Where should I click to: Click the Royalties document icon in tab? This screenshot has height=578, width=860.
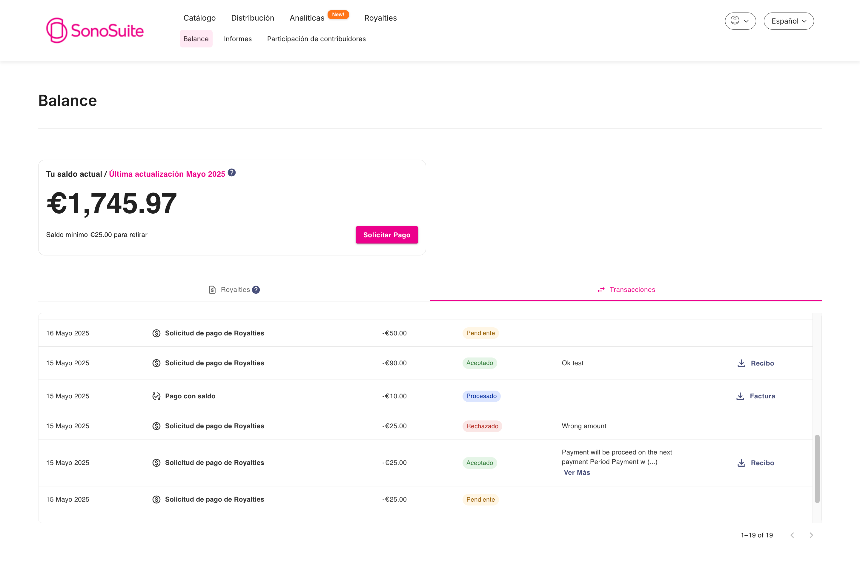212,290
